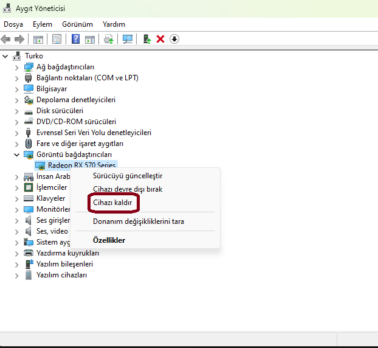This screenshot has width=378, height=348.
Task: Click the Yazılım cihazları tower icon
Action: [29, 275]
